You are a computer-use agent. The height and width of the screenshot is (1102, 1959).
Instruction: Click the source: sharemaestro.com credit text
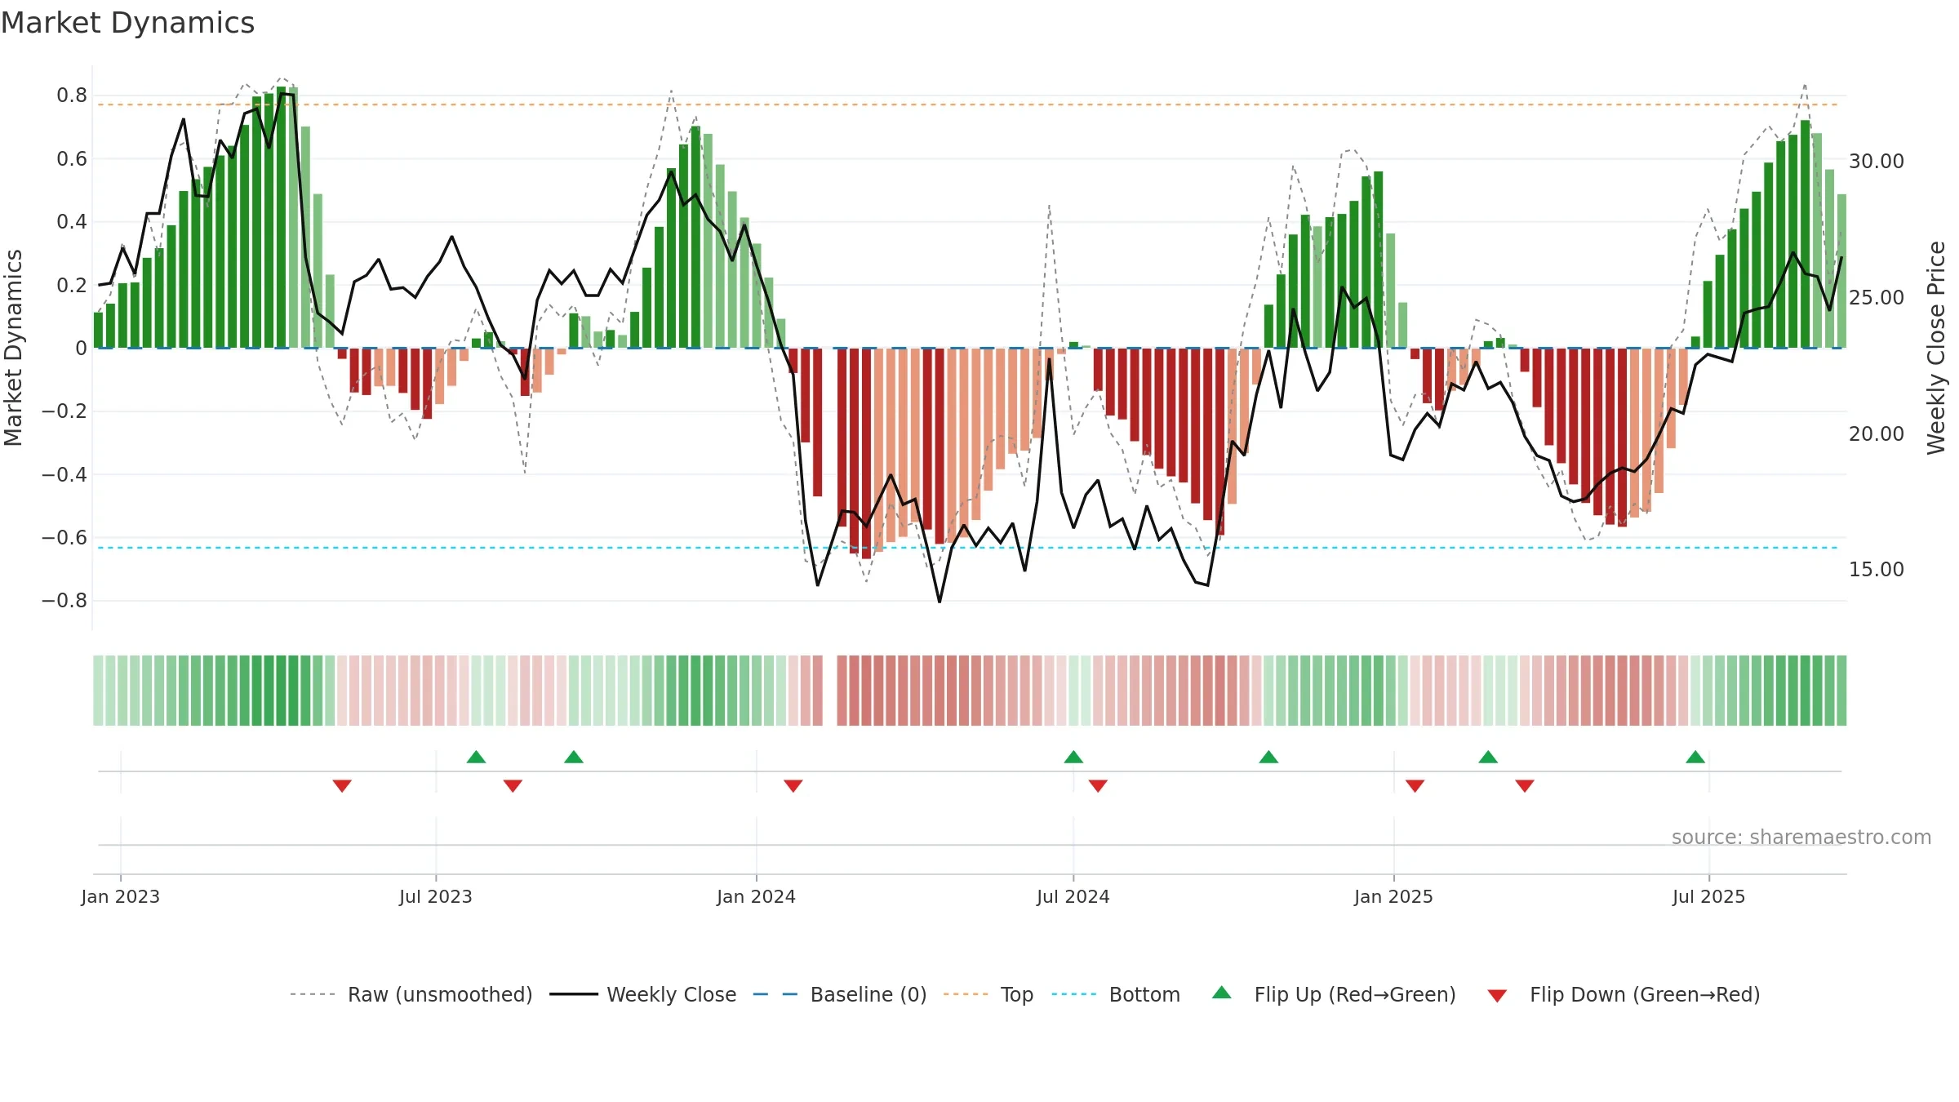coord(1801,838)
